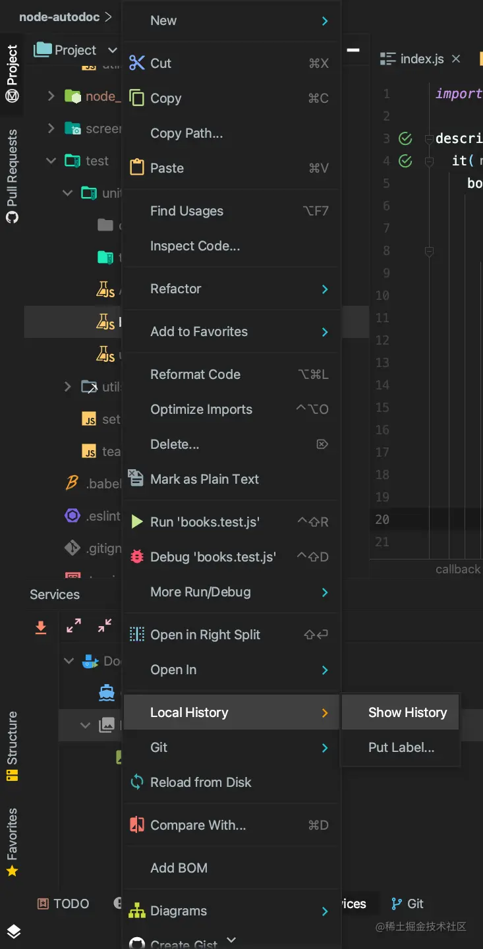The width and height of the screenshot is (483, 949).
Task: Close the index.js editor tab
Action: click(456, 59)
